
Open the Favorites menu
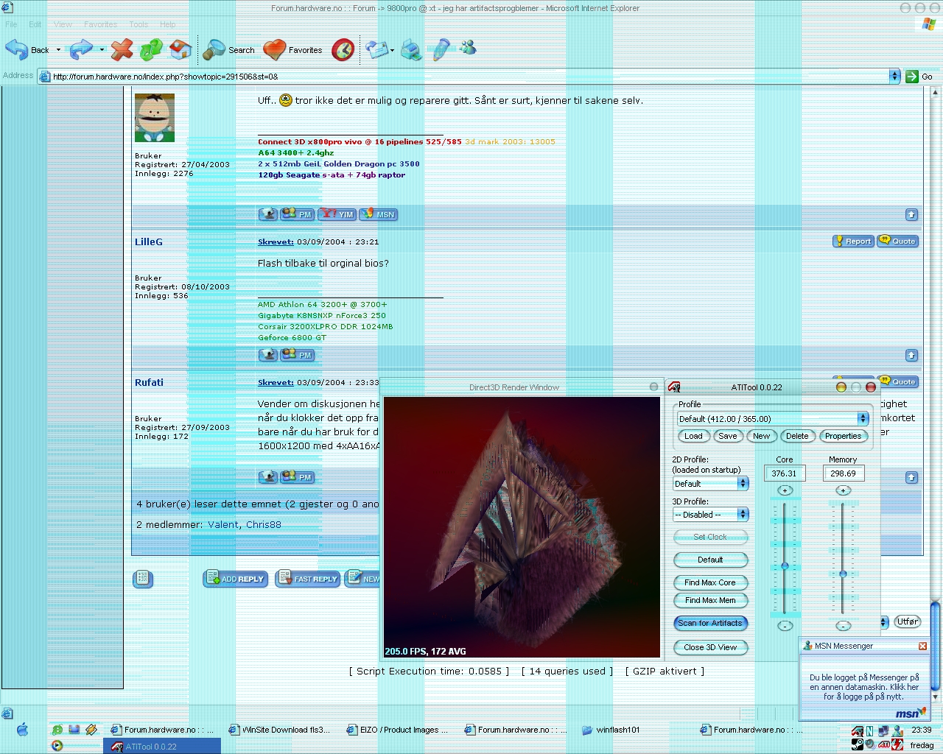100,24
